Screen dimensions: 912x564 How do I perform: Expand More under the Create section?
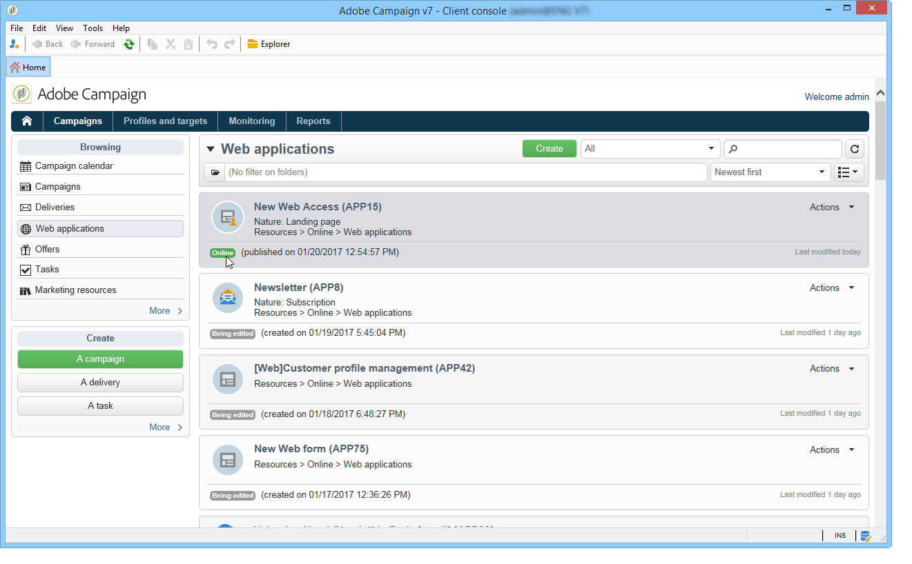coord(166,427)
